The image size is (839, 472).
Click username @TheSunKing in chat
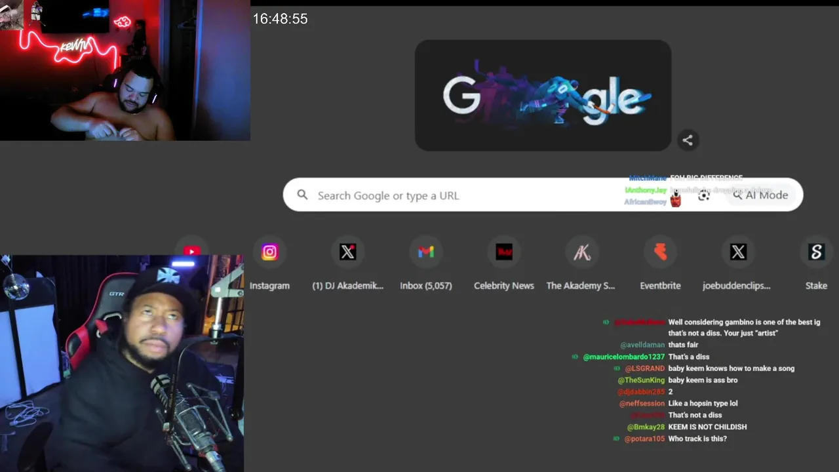click(641, 380)
